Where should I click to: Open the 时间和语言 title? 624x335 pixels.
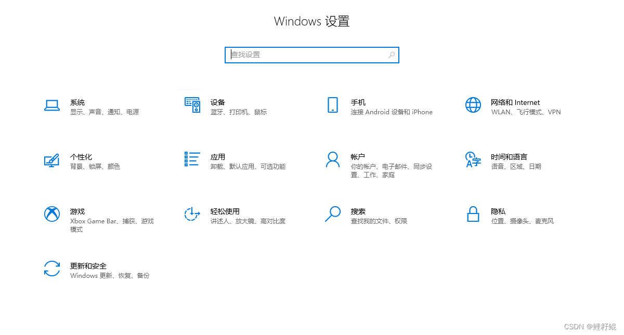tap(509, 157)
